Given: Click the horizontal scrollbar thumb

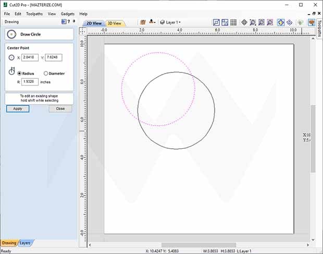Looking at the screenshot, I should [x=199, y=245].
